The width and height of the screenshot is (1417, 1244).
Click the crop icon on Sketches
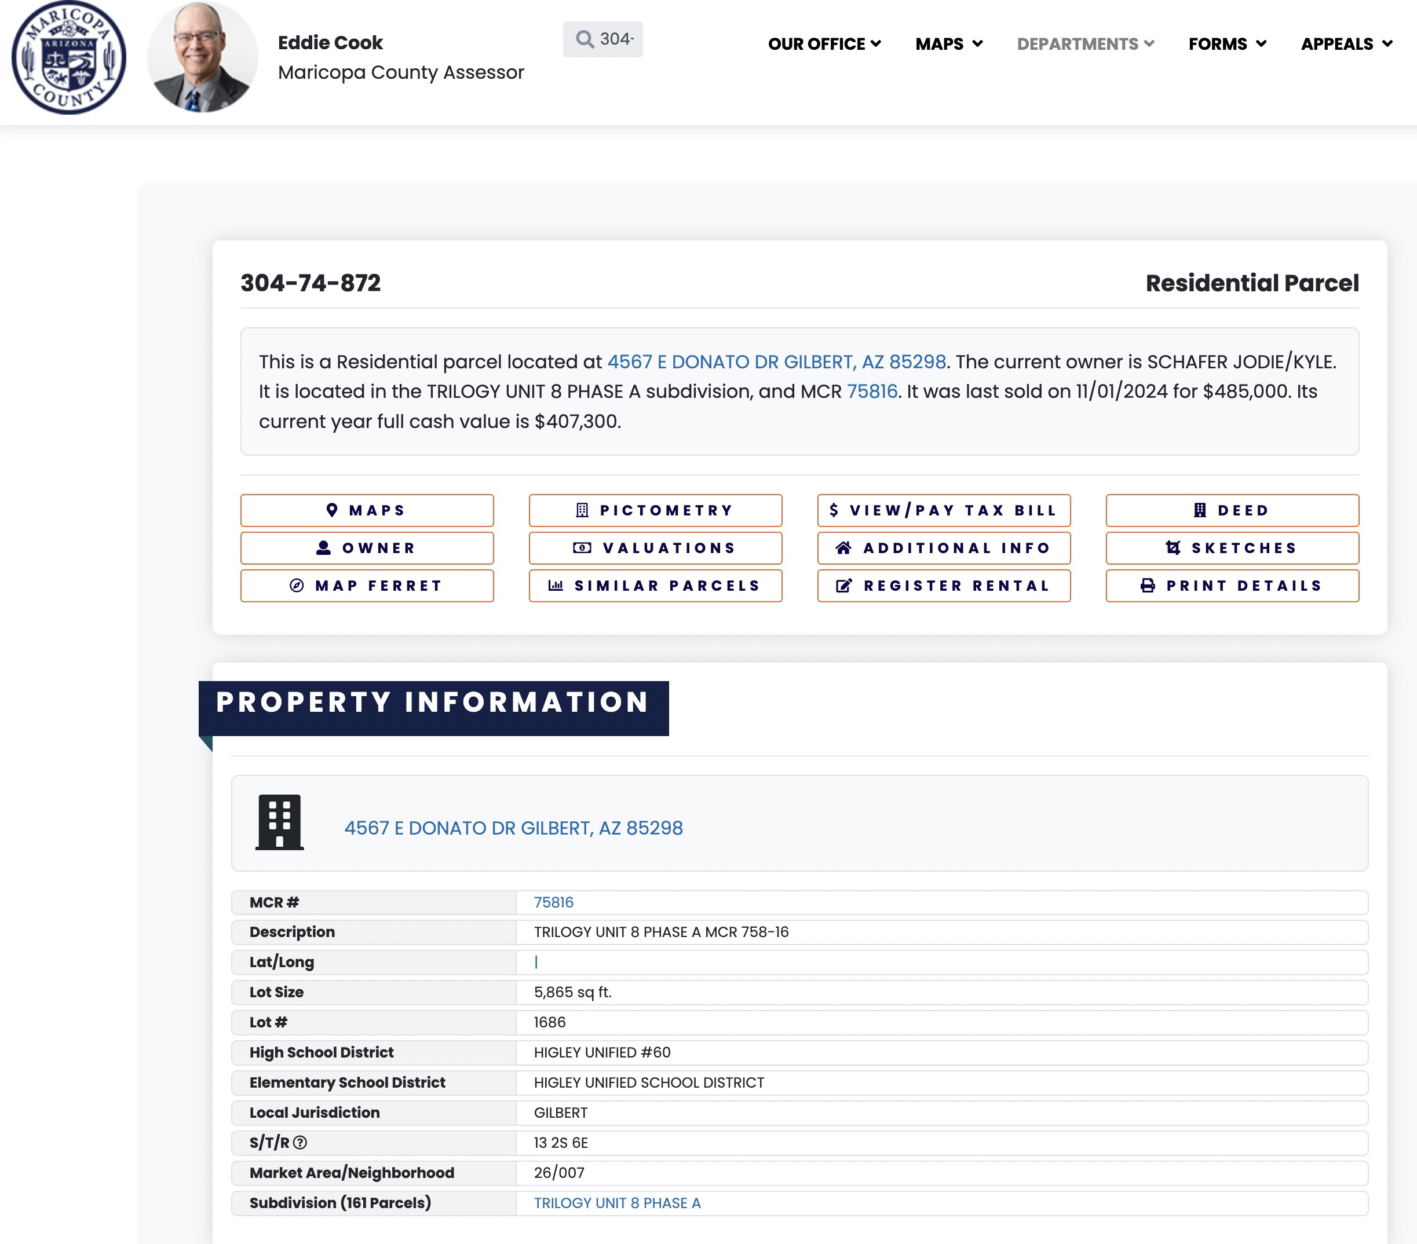1173,548
